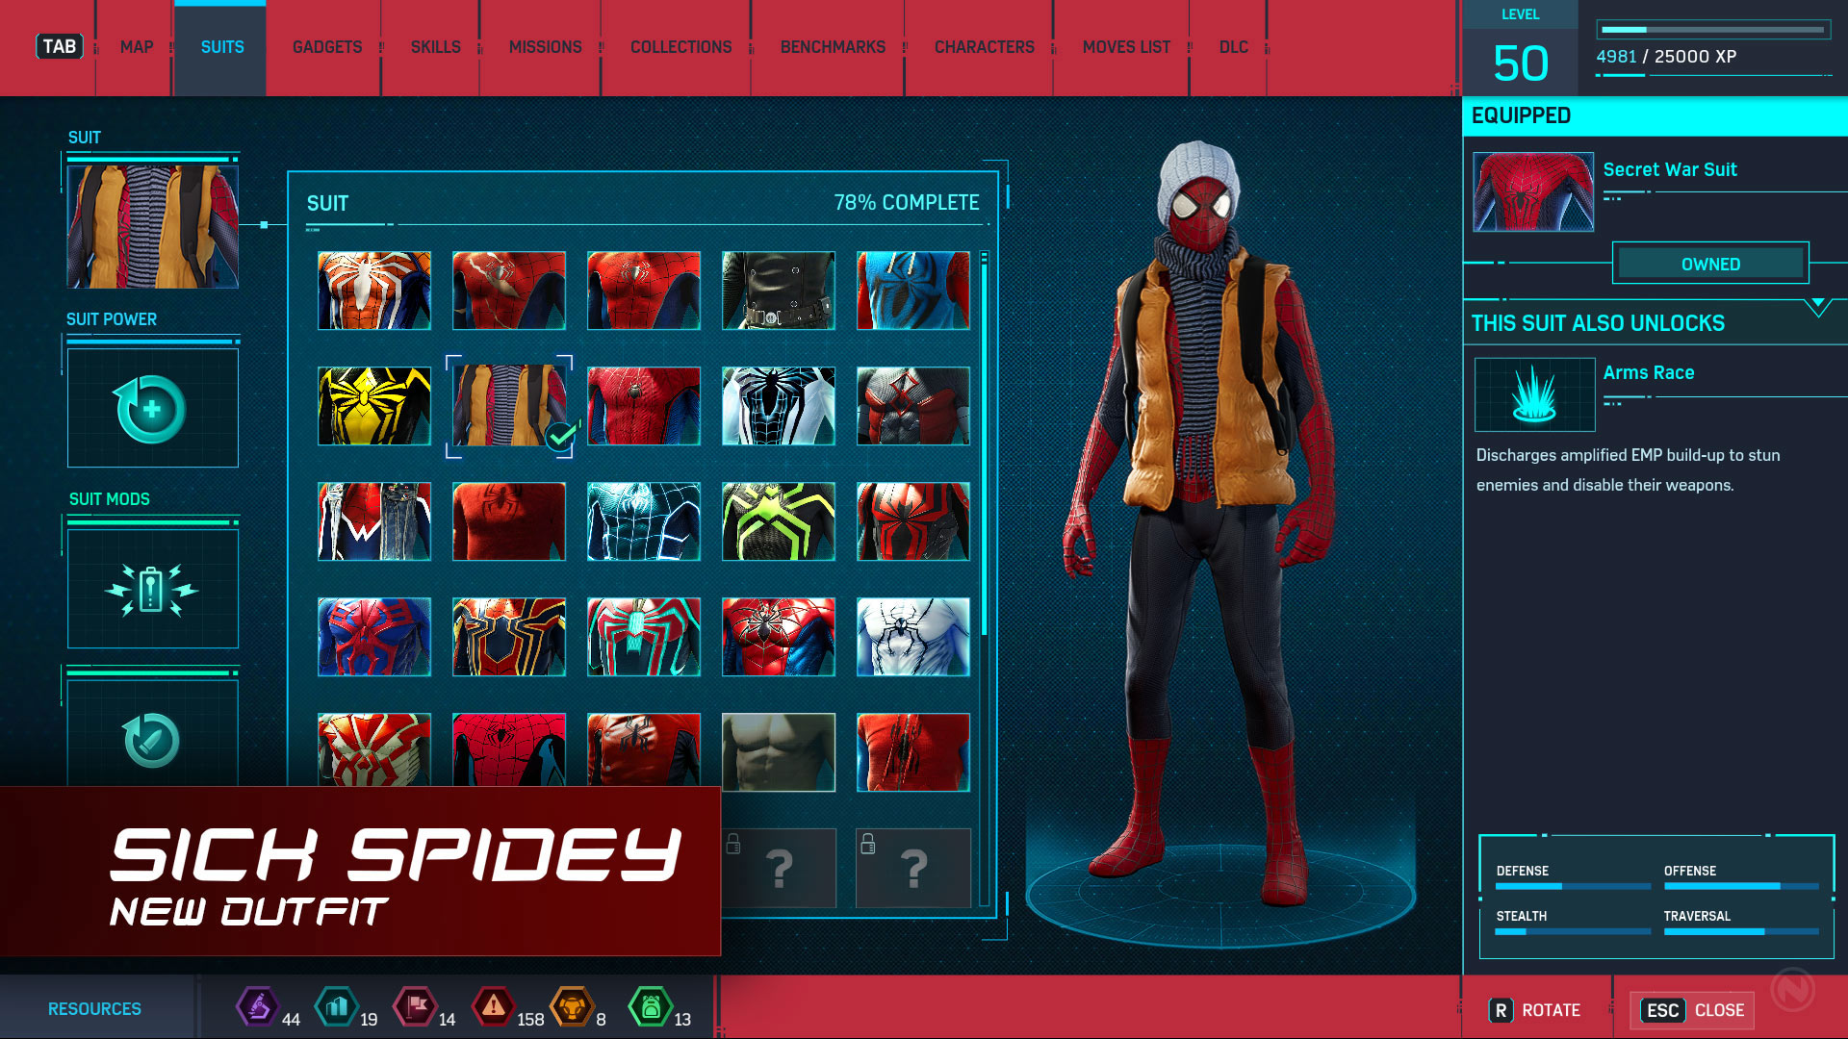Image resolution: width=1848 pixels, height=1039 pixels.
Task: Select the locked mystery suit on the right
Action: pyautogui.click(x=913, y=868)
